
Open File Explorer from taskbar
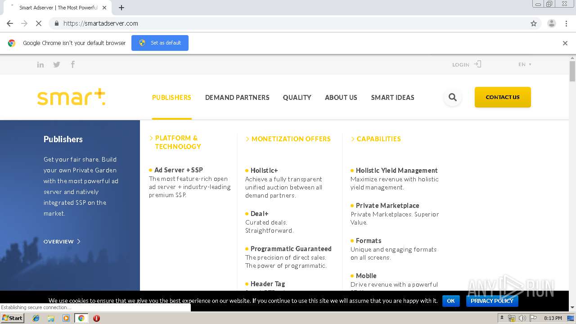click(x=51, y=318)
